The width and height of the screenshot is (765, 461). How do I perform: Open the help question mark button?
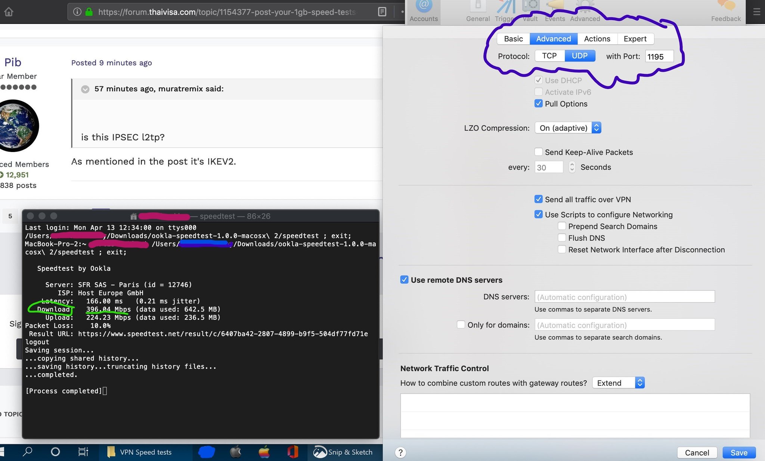pyautogui.click(x=400, y=452)
